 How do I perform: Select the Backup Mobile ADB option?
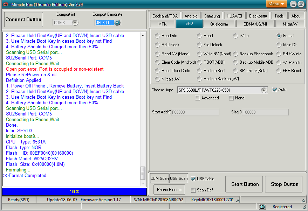point(253,62)
